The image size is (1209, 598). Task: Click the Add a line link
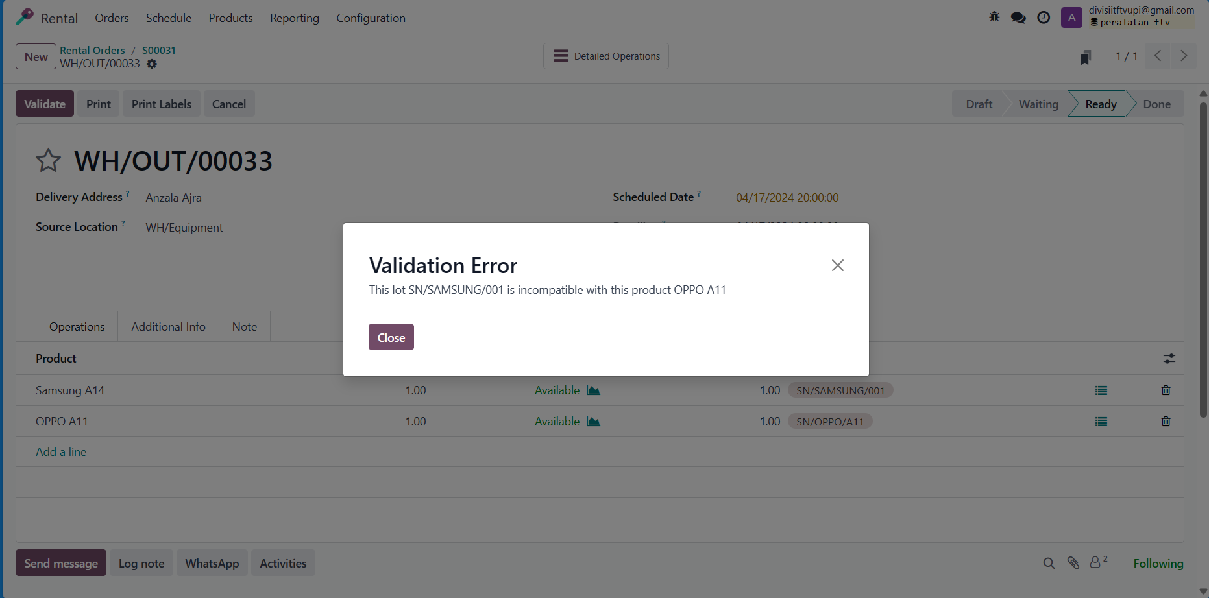pyautogui.click(x=61, y=452)
